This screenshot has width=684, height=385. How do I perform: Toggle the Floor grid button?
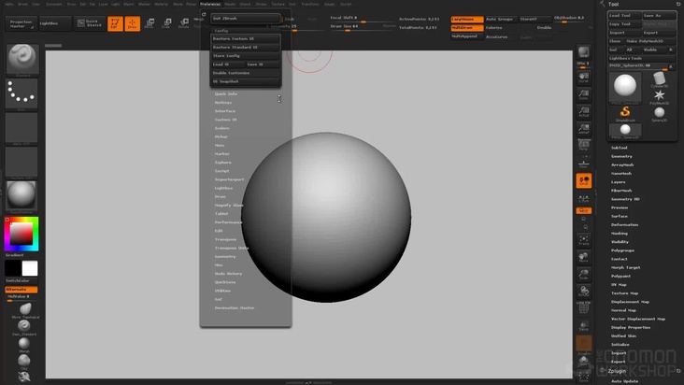click(584, 164)
